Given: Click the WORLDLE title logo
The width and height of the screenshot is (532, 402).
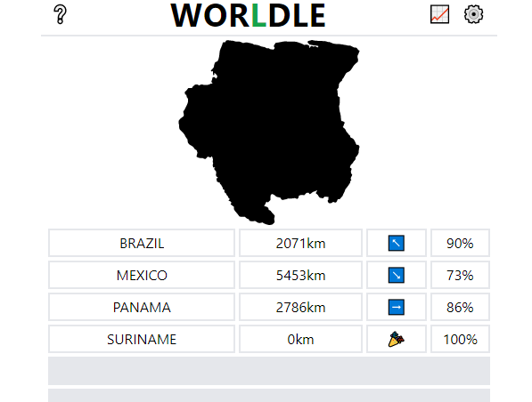Looking at the screenshot, I should tap(248, 15).
